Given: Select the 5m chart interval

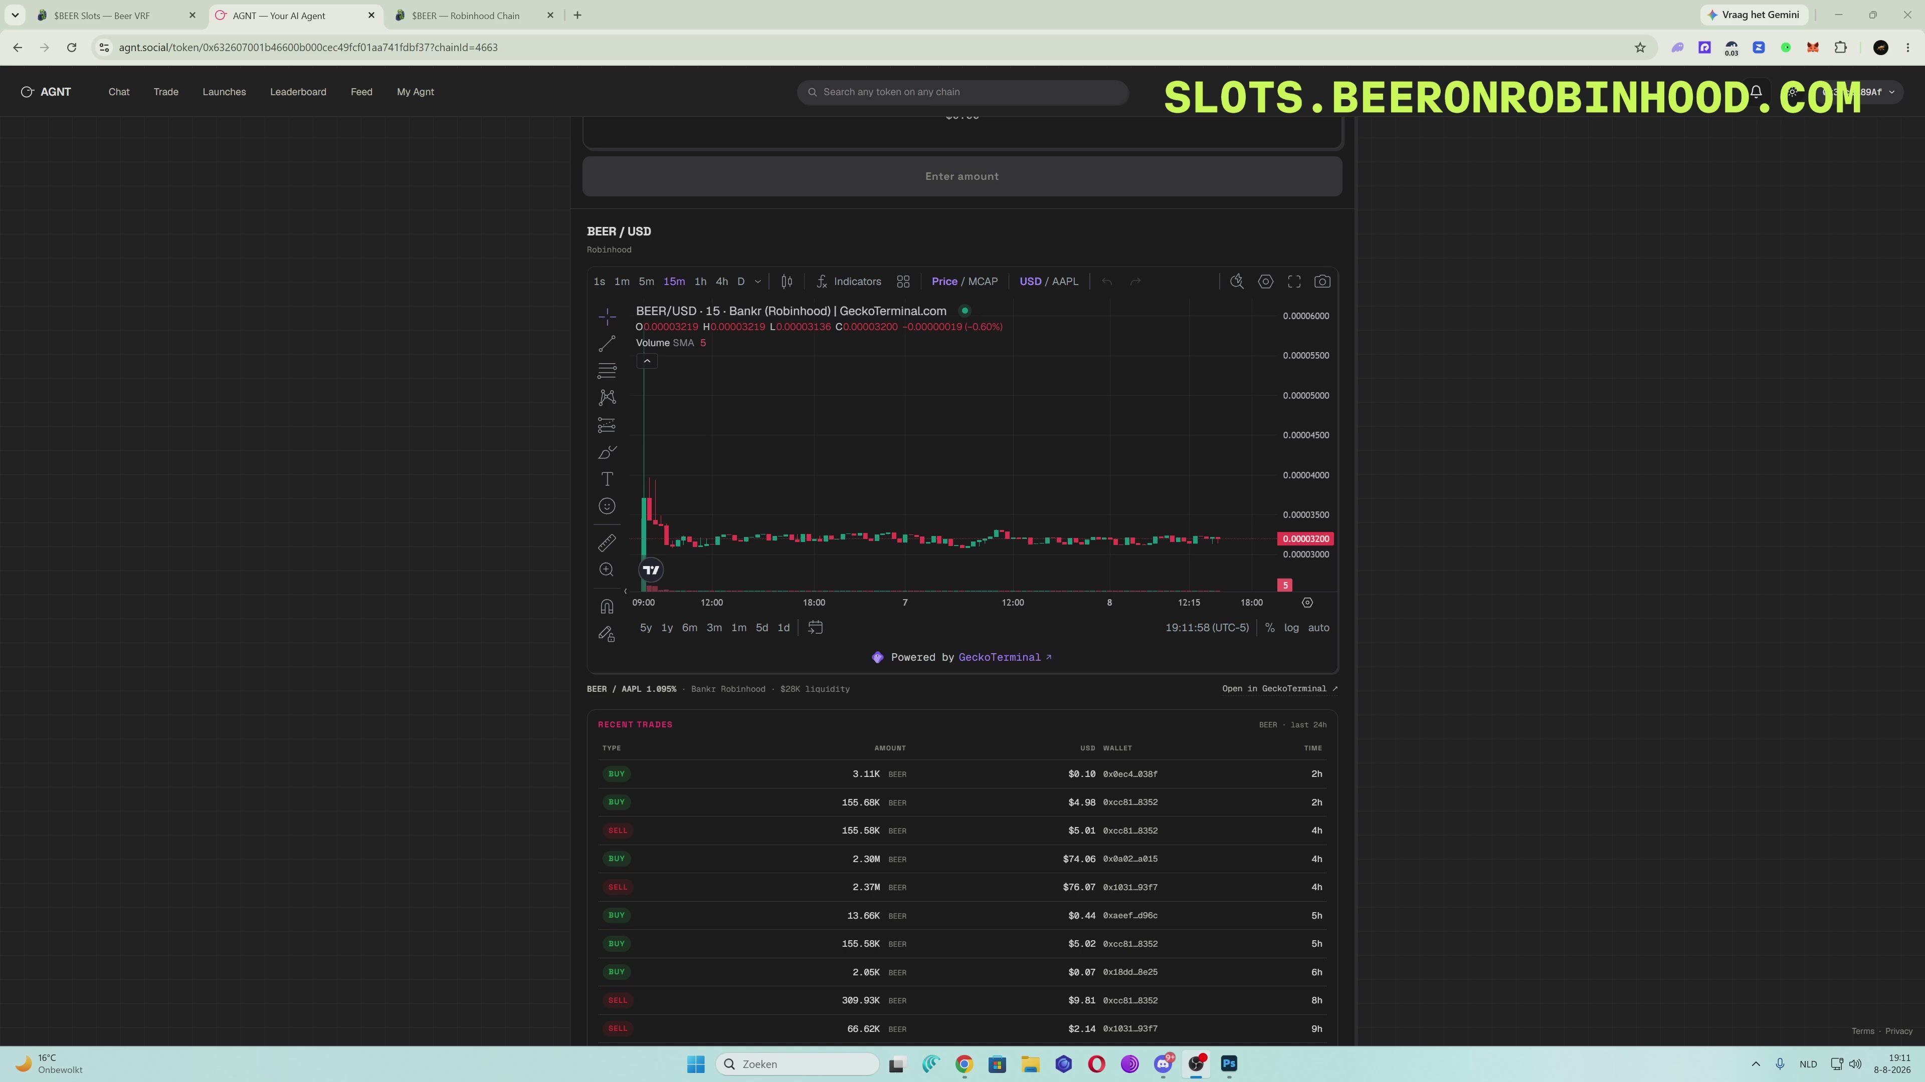Looking at the screenshot, I should tap(646, 282).
